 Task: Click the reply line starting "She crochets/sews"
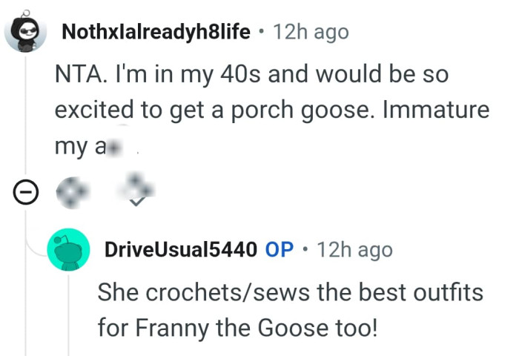click(290, 291)
